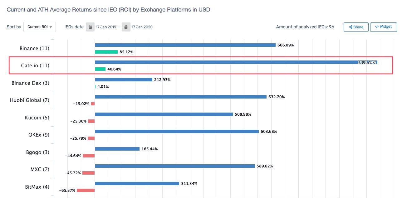Click OKEx blue 603.68% bar
402x198 pixels.
tap(177, 132)
